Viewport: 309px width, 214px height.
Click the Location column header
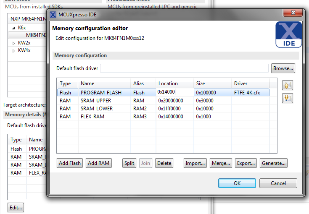pyautogui.click(x=174, y=84)
